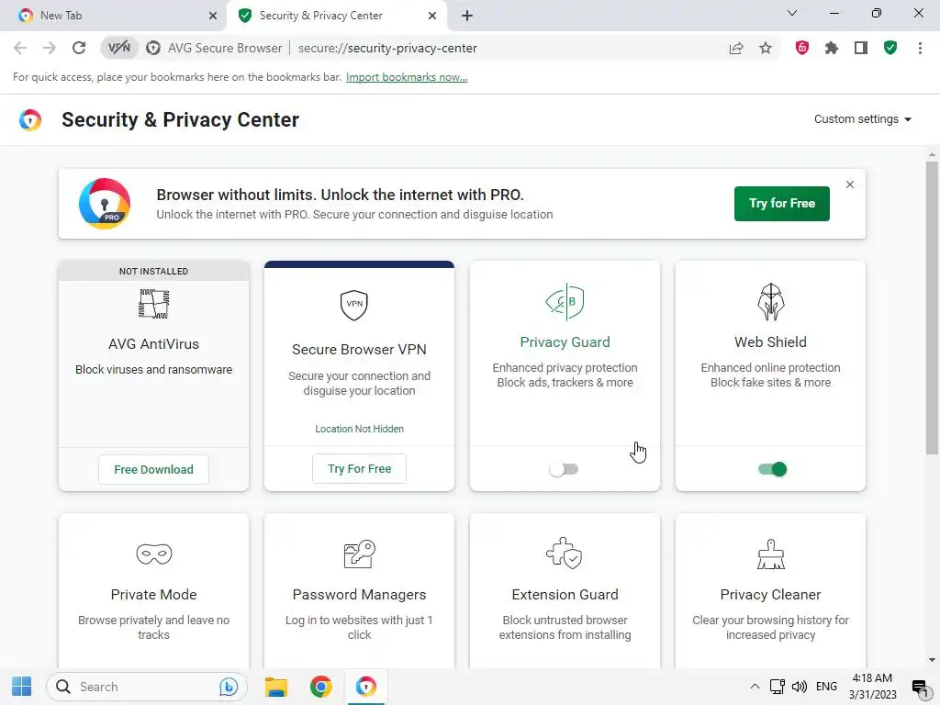Share this page using the share icon
The image size is (940, 705).
736,48
